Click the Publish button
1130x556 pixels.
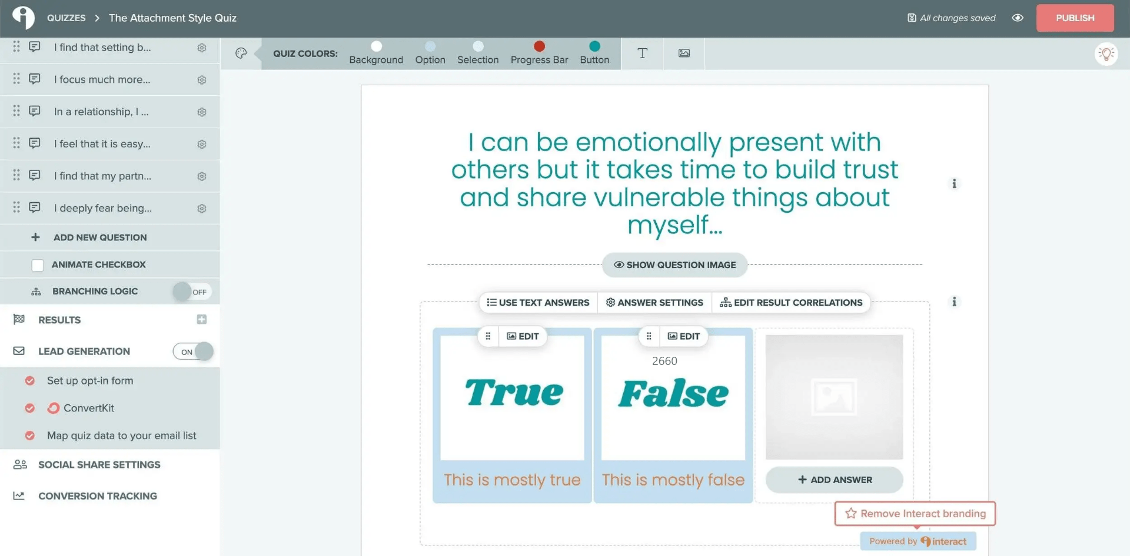point(1075,18)
